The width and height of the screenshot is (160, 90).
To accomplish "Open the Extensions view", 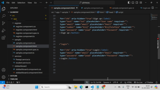I will [3, 38].
